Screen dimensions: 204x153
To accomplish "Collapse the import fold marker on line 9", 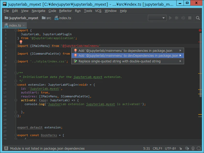I will pos(16,61).
